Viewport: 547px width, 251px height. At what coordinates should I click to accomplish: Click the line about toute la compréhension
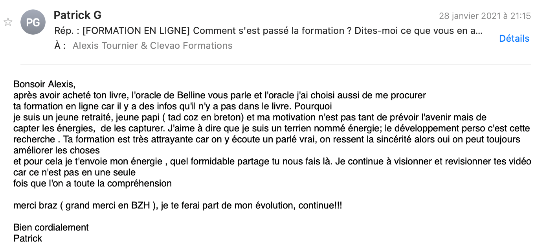pos(92,183)
